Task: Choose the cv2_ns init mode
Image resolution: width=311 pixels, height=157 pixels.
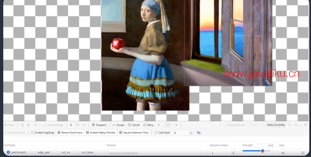Action: 63,152
